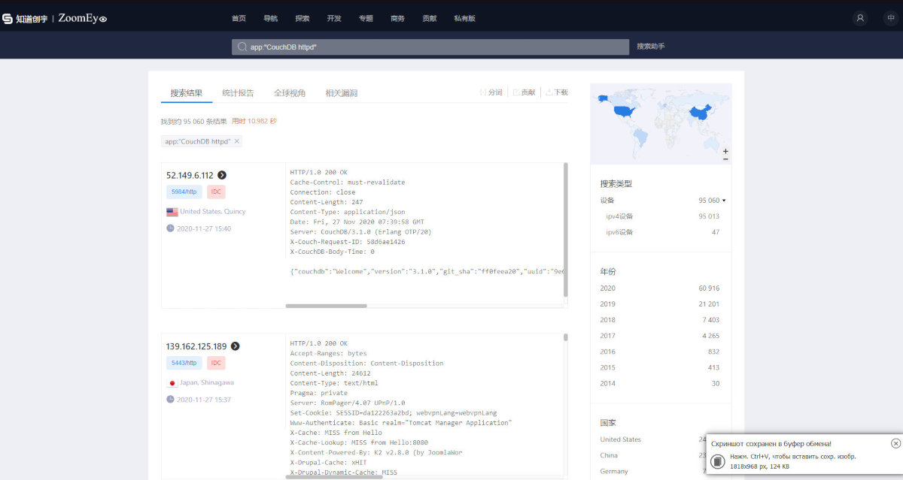
Task: Click the clock icon beside 2020-11-27 15:40
Action: [x=170, y=228]
